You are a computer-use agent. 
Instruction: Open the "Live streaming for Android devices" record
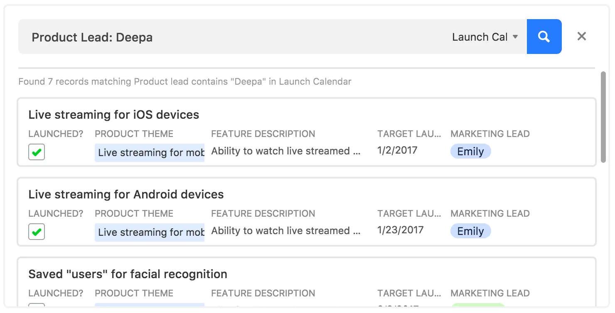[126, 194]
